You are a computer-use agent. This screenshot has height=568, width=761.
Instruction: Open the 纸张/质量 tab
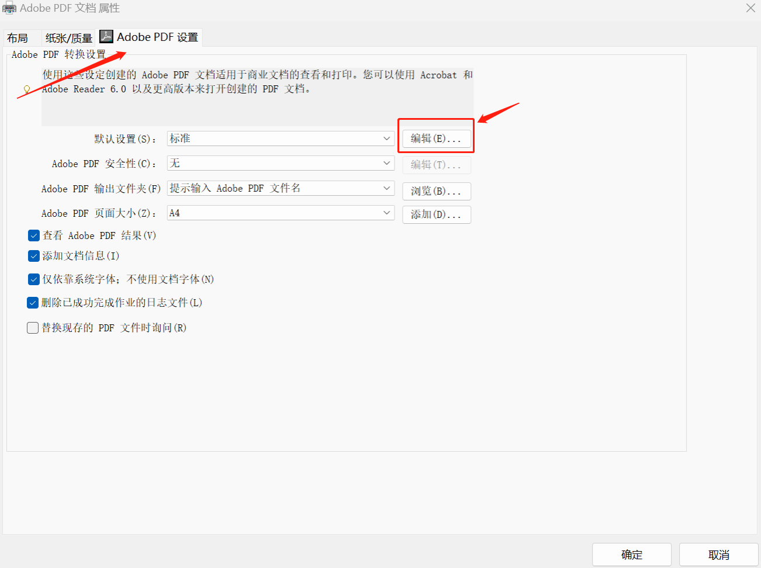[x=68, y=38]
